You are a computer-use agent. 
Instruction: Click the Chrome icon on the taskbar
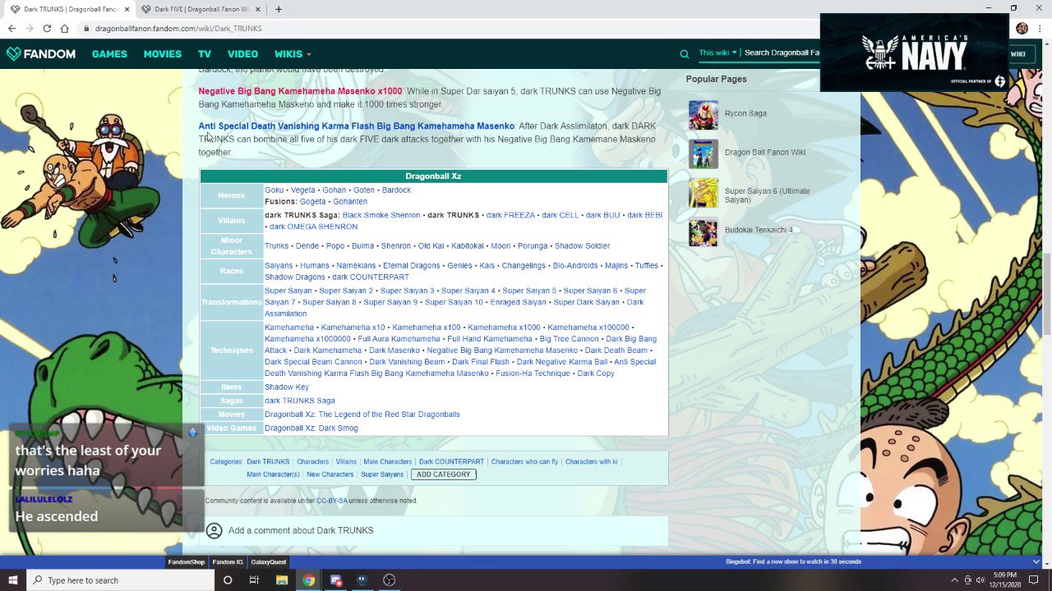tap(308, 580)
